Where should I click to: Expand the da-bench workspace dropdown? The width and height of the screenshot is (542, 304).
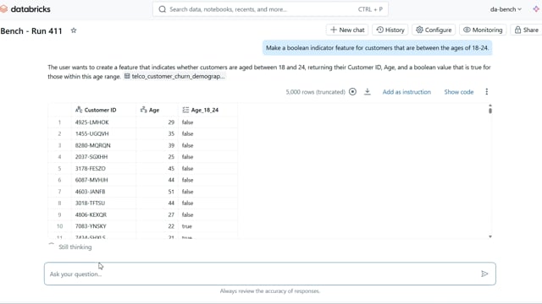[x=506, y=9]
